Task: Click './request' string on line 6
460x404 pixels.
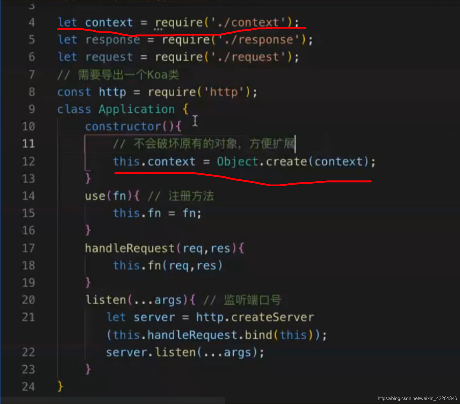Action: coord(249,57)
